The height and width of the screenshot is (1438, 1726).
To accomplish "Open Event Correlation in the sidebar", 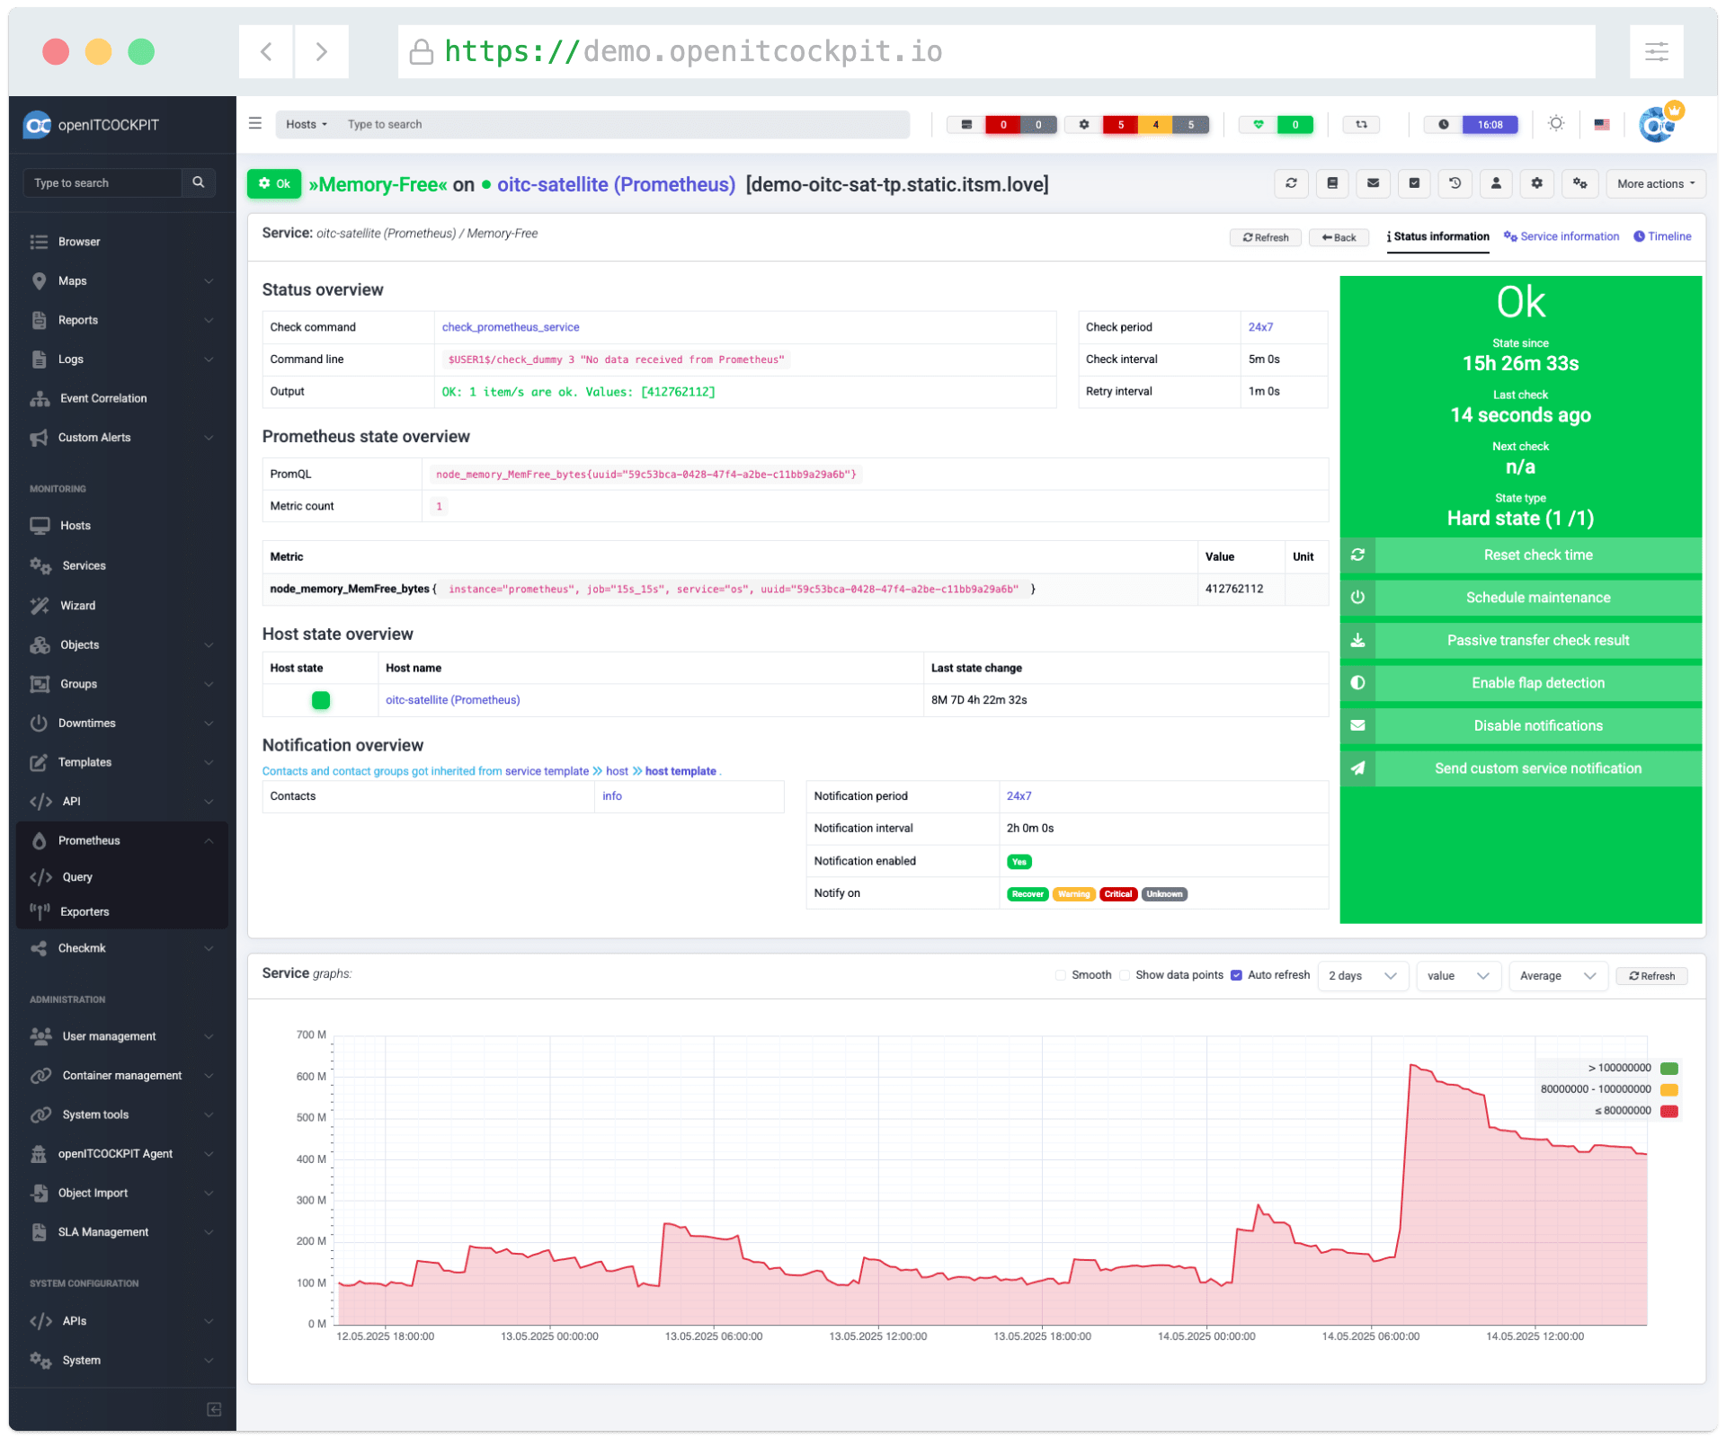I will tap(121, 398).
